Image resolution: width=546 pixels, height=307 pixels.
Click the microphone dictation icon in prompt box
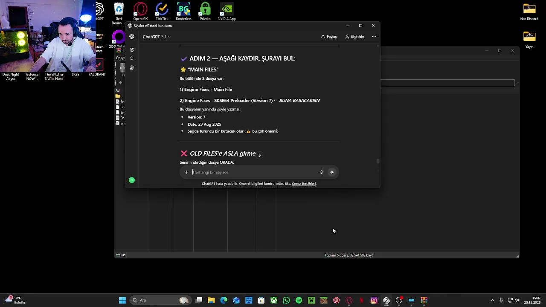pos(321,172)
